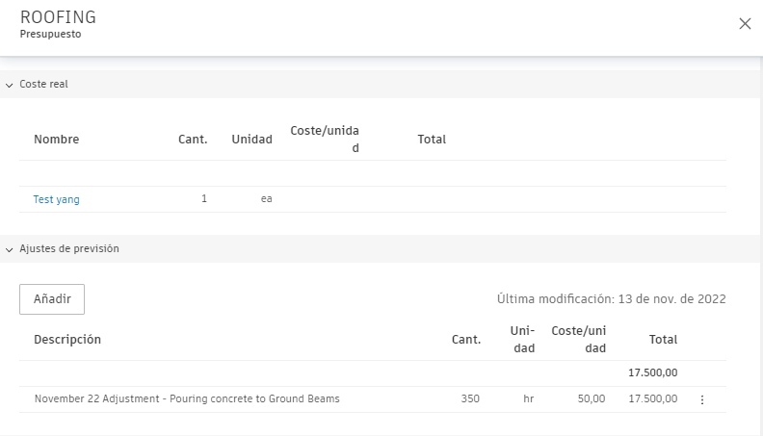The image size is (763, 436).
Task: Collapse the Ajustes de previsión section
Action: pos(9,248)
